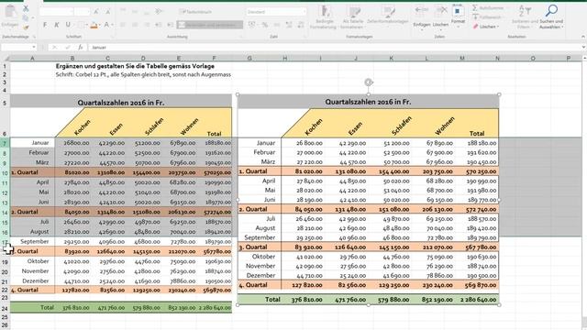Click the Löschen eraser clear icon
The image size is (587, 330).
(x=476, y=27)
